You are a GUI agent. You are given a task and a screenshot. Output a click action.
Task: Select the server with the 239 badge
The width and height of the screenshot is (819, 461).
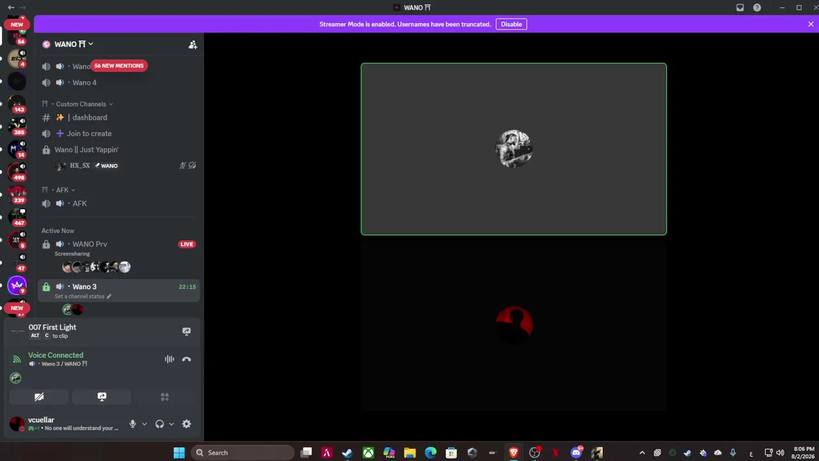coord(17,194)
